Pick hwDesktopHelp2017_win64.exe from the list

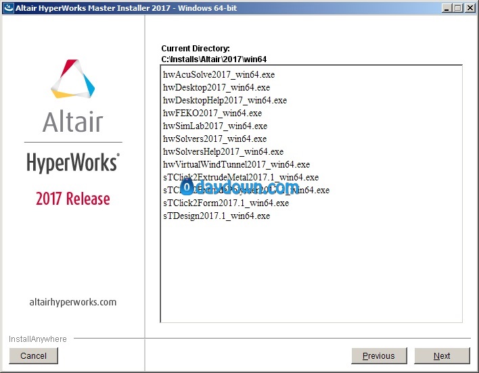click(225, 100)
